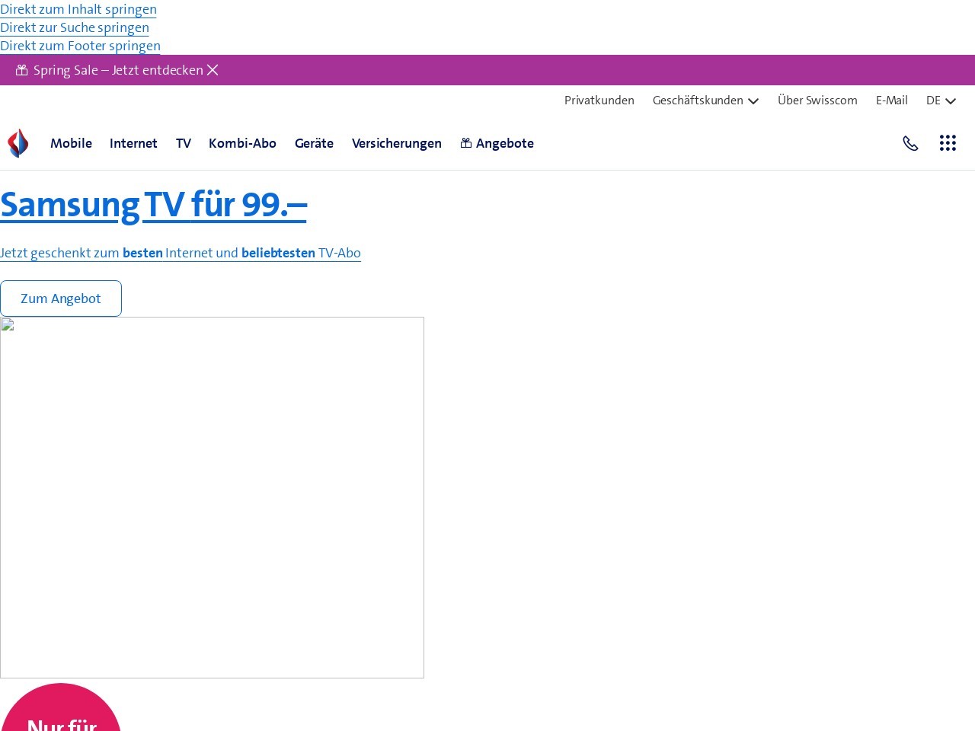Expand the Geschäftskunden dropdown
Screen dimensions: 975x731
click(x=705, y=101)
